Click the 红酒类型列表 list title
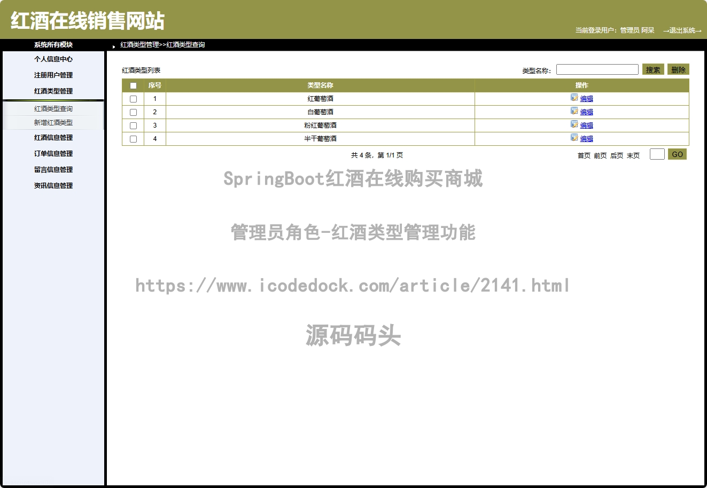 [141, 70]
